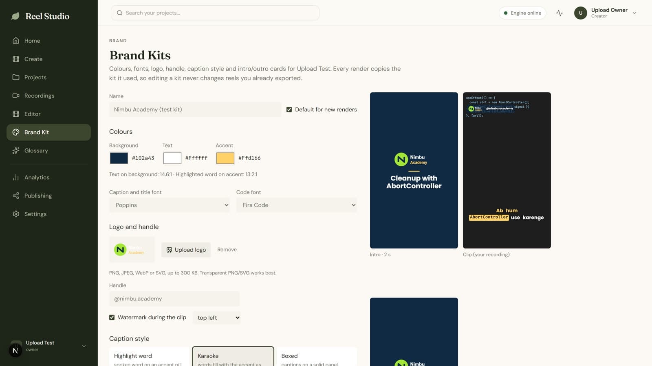The height and width of the screenshot is (366, 652).
Task: Click the search magnifier icon
Action: point(120,13)
